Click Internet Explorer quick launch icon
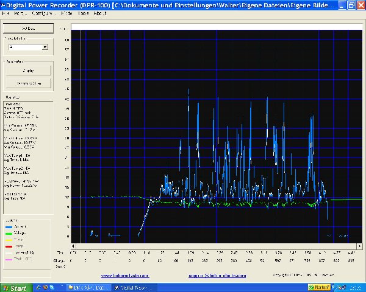Viewport: 366px width, 292px height. coord(38,287)
